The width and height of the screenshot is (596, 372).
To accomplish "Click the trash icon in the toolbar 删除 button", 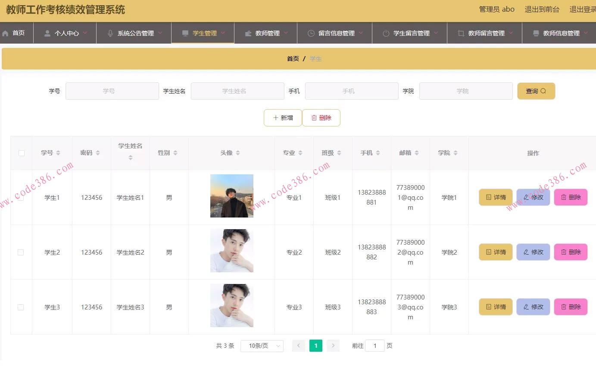I will 314,118.
